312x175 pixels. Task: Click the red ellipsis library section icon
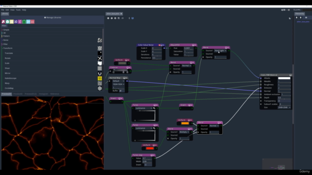pyautogui.click(x=33, y=21)
